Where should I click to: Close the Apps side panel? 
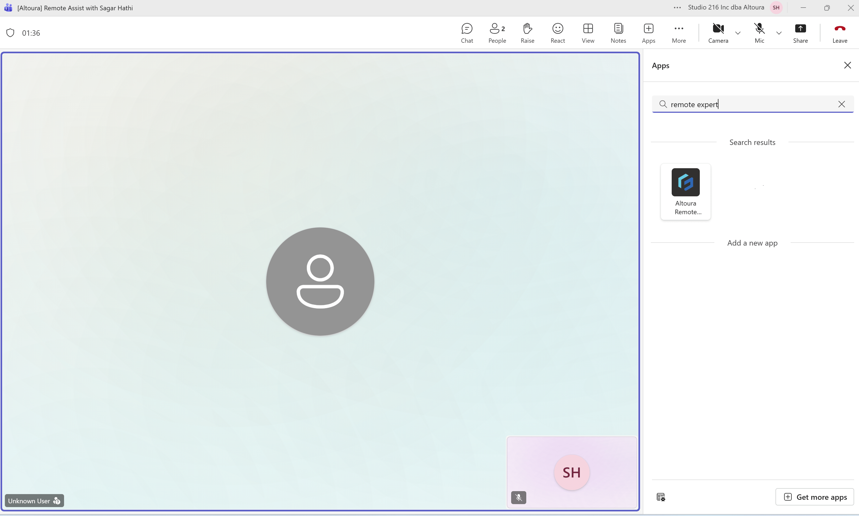847,65
